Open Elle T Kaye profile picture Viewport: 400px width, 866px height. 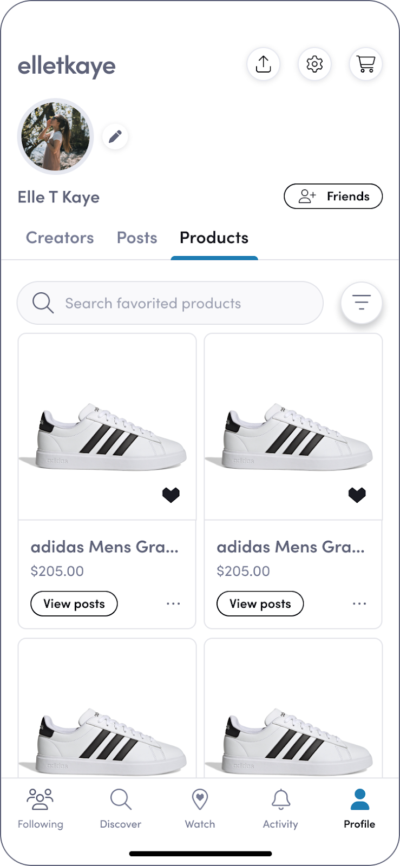click(x=55, y=136)
